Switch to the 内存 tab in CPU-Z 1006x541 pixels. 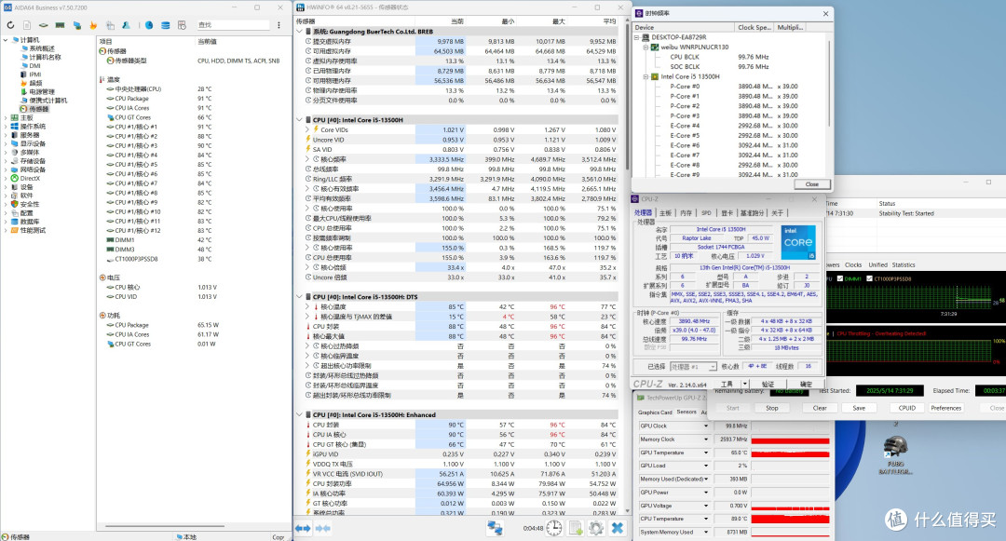pyautogui.click(x=686, y=213)
